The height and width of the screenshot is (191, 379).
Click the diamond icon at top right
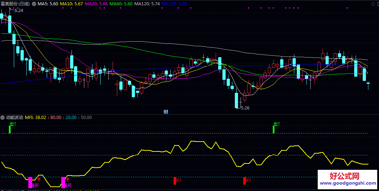(x=373, y=4)
